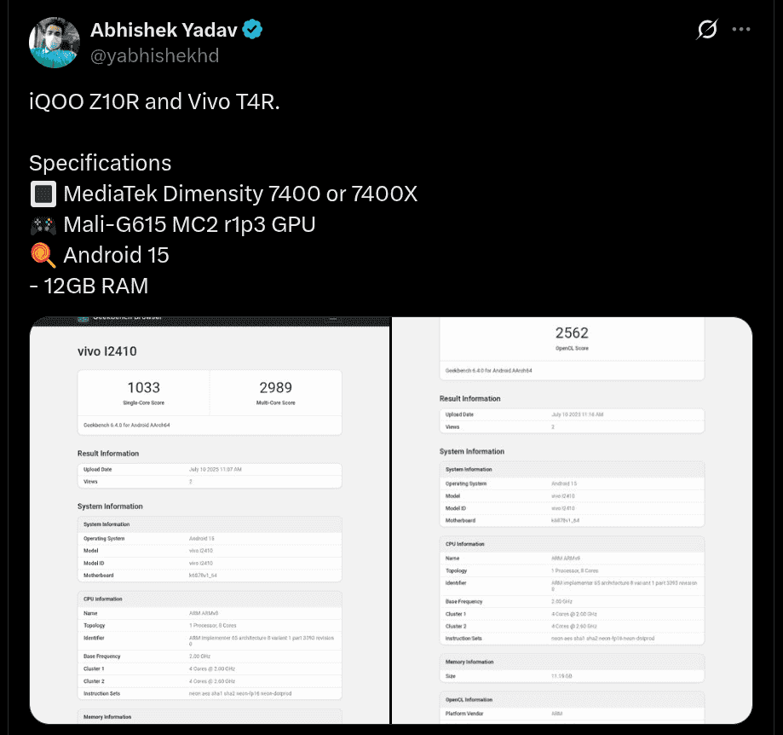
Task: Open the three-dot more options menu
Action: coord(741,30)
